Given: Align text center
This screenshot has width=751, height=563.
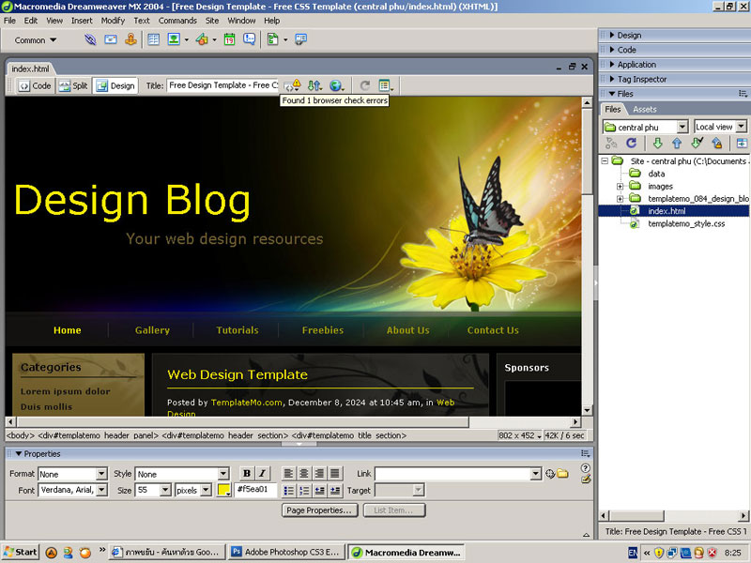Looking at the screenshot, I should [x=303, y=474].
